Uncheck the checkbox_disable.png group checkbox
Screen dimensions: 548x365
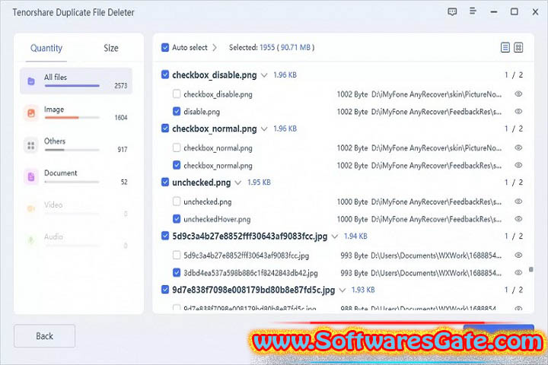(x=165, y=75)
